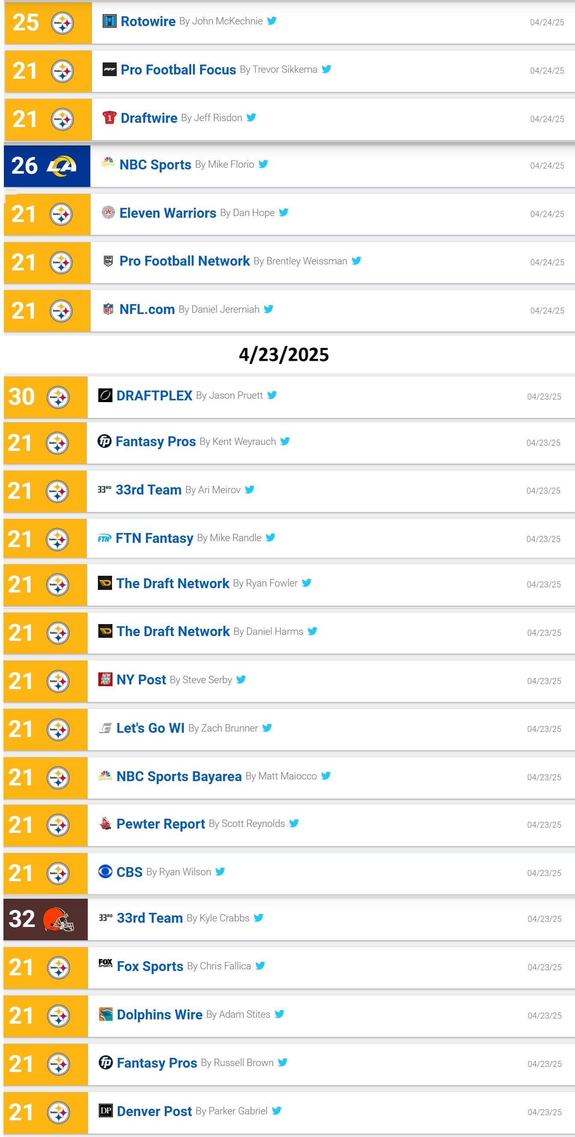Screen dimensions: 575x1137
Task: Click pick 30 Steelers badge for DRAFTPLEX
Action: 45,397
